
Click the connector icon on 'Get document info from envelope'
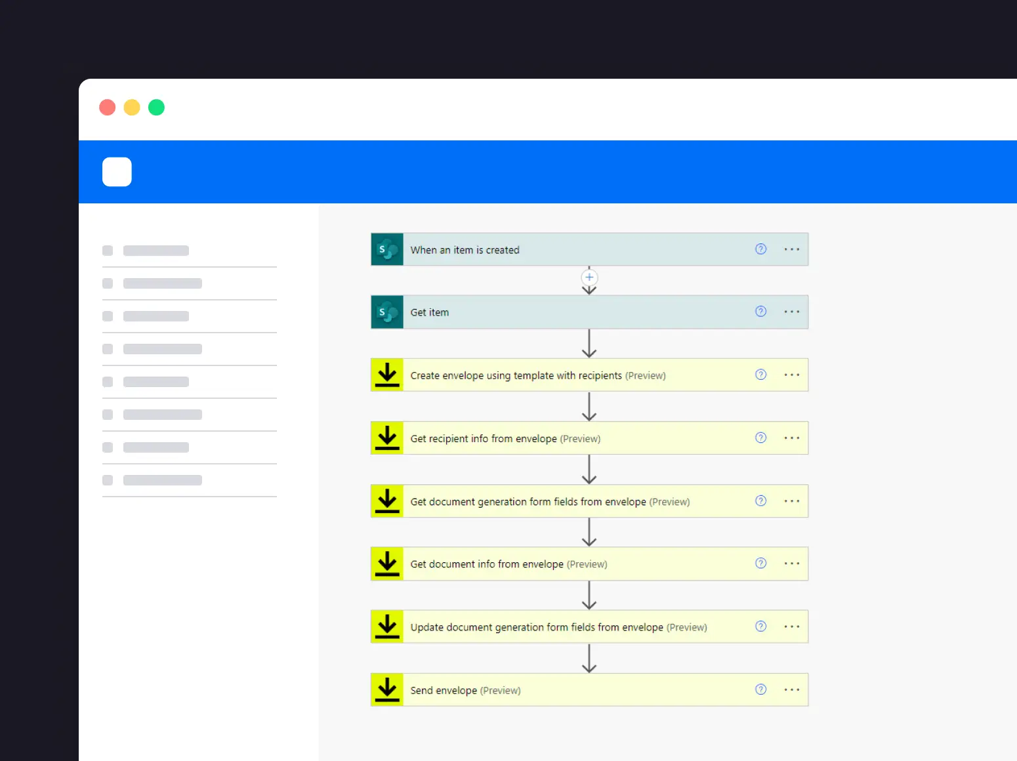click(x=387, y=564)
